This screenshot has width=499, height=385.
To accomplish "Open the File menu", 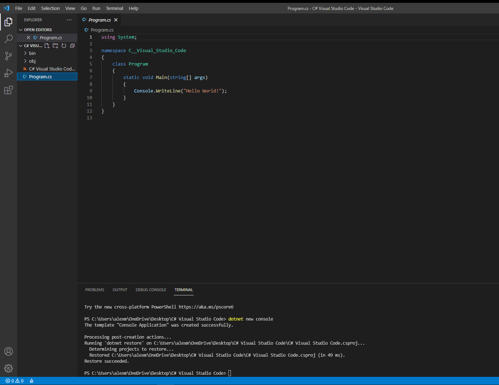I will pyautogui.click(x=19, y=8).
